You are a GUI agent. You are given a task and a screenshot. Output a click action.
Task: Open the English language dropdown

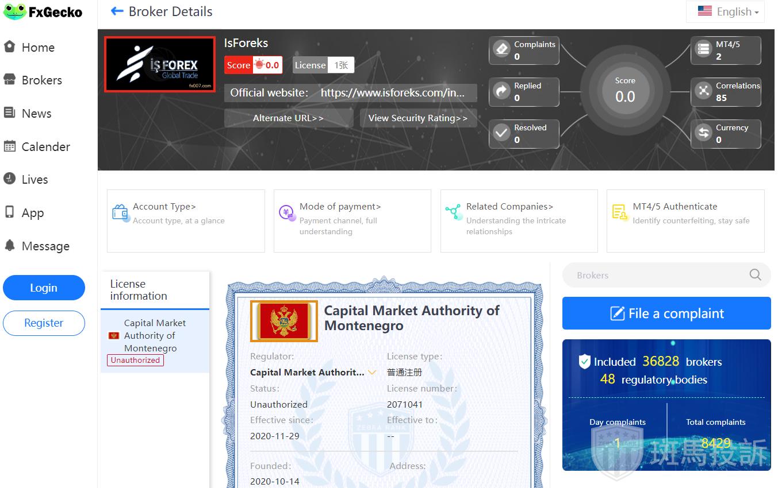pyautogui.click(x=725, y=11)
